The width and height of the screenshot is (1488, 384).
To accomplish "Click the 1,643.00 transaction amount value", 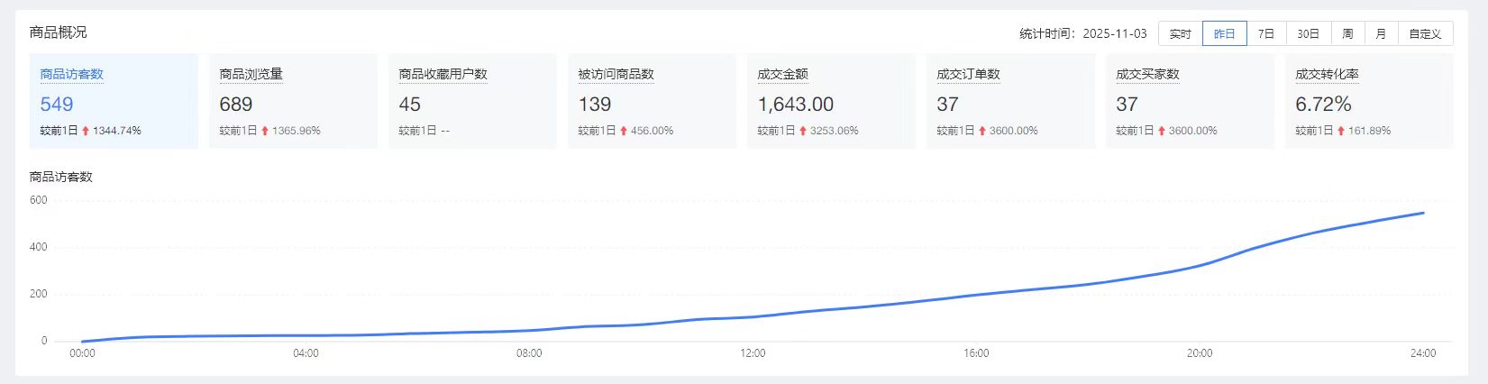I will click(x=796, y=105).
